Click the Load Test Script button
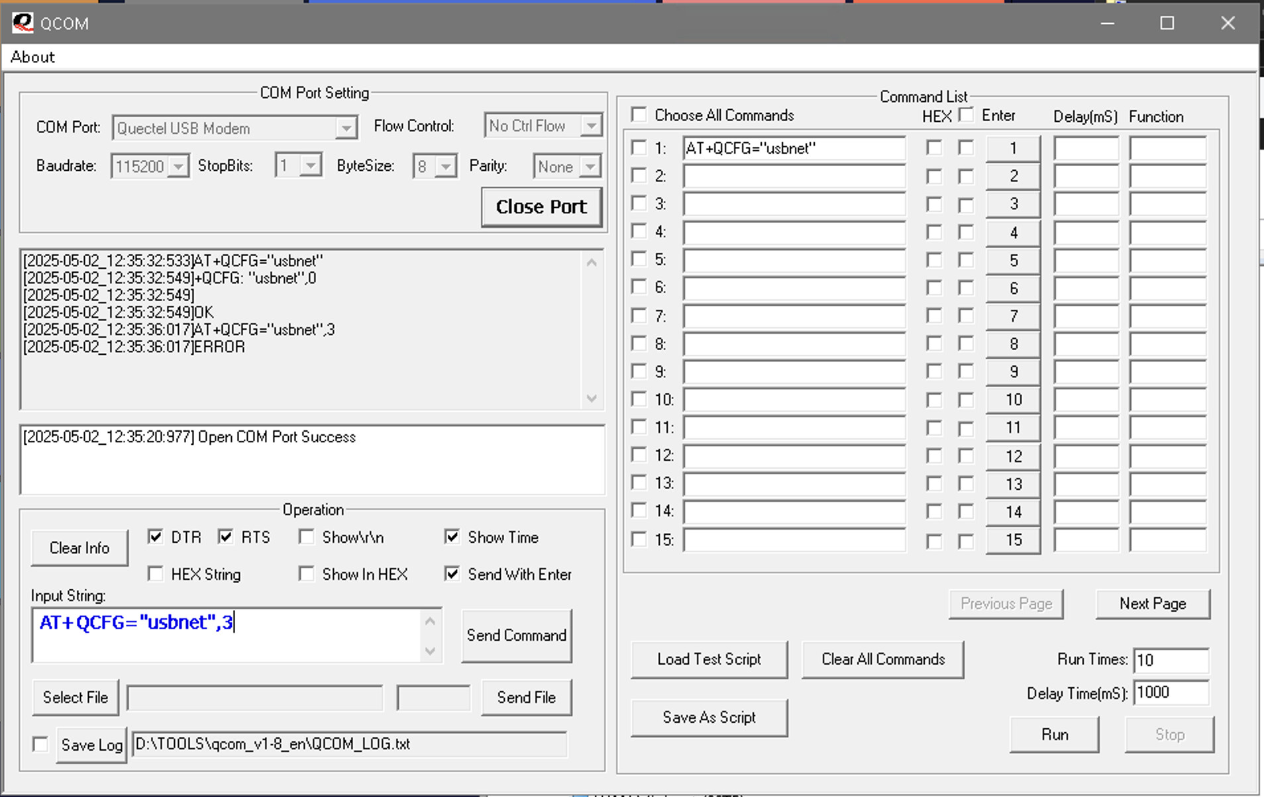Viewport: 1264px width, 797px height. (709, 659)
